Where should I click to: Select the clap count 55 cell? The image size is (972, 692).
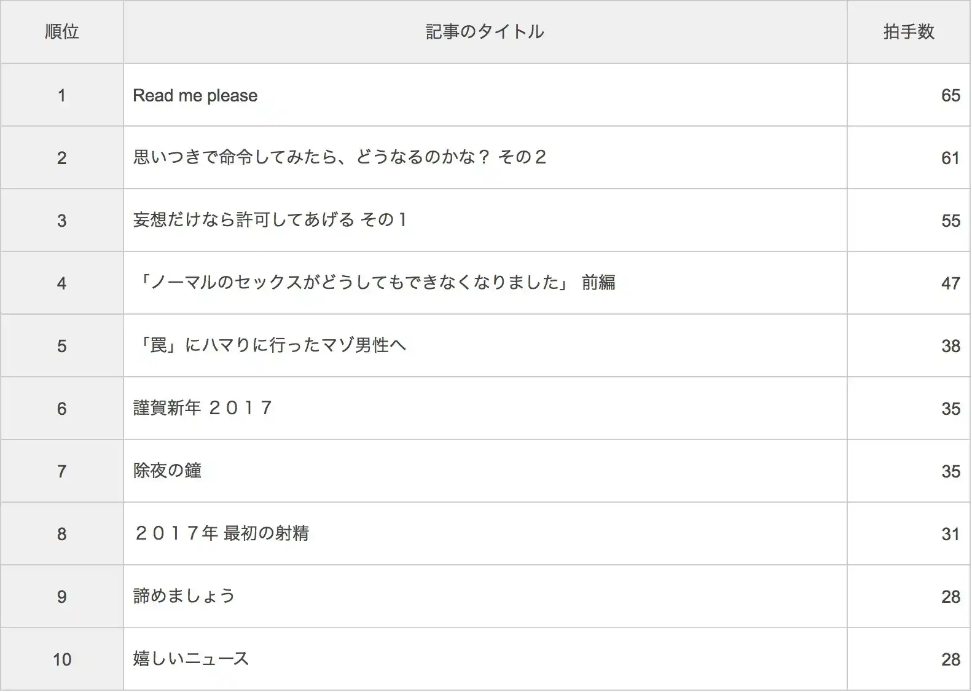950,221
